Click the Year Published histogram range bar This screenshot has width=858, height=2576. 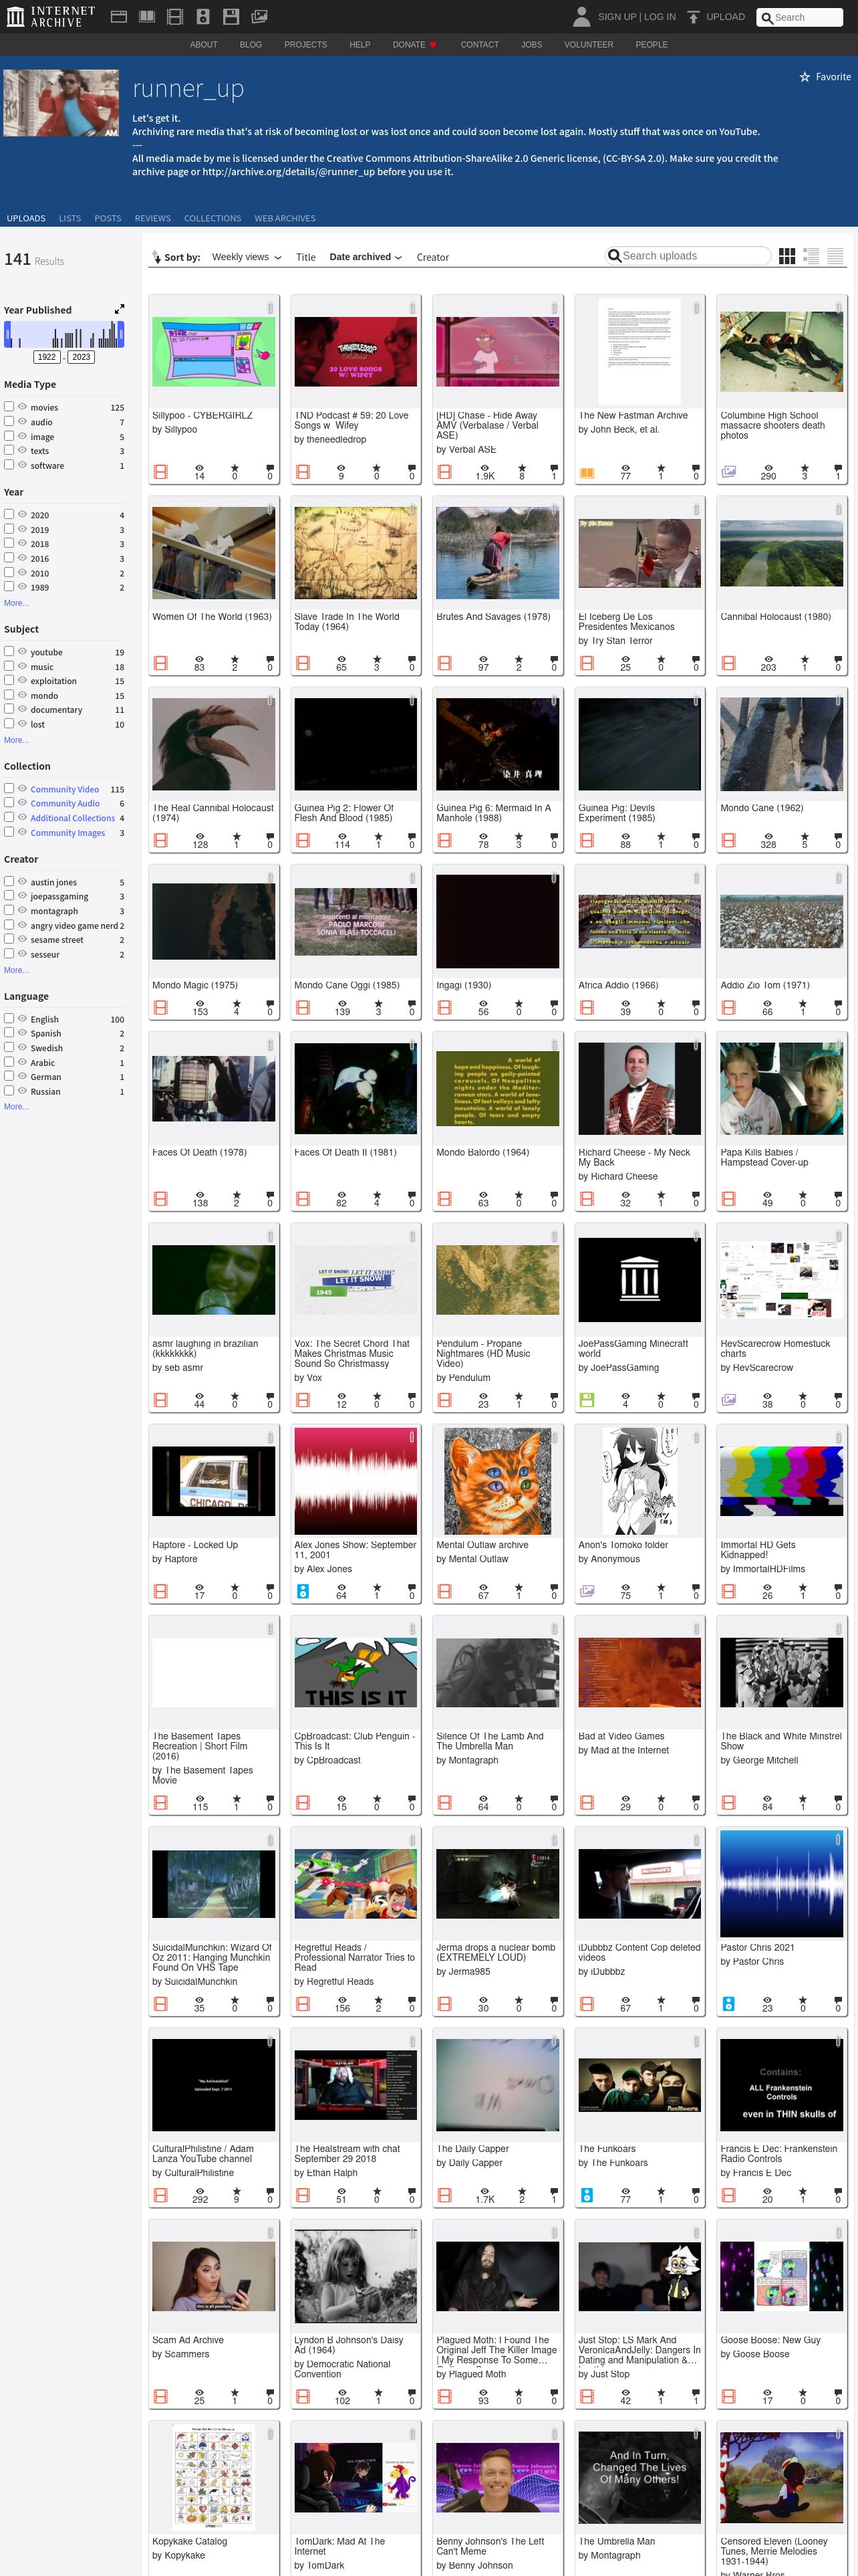point(64,334)
